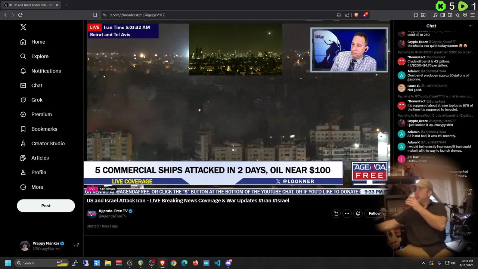Toggle the browser sidebar panel icon
The height and width of the screenshot is (269, 478).
pyautogui.click(x=443, y=15)
